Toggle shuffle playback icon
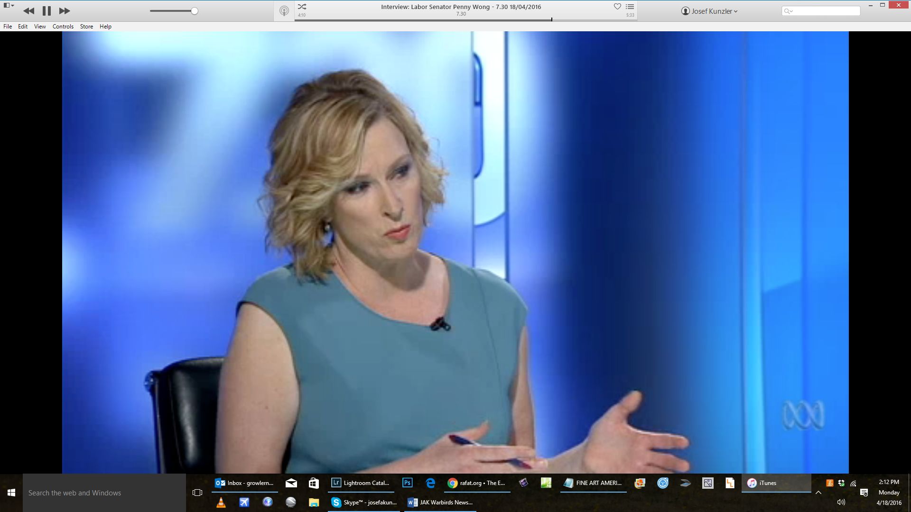Screen dimensions: 911x512 302,7
